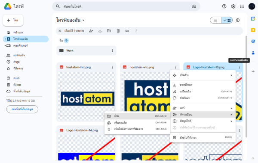258x163 pixels.
Task: Go to Spam in sidebar
Action: click(x=26, y=78)
